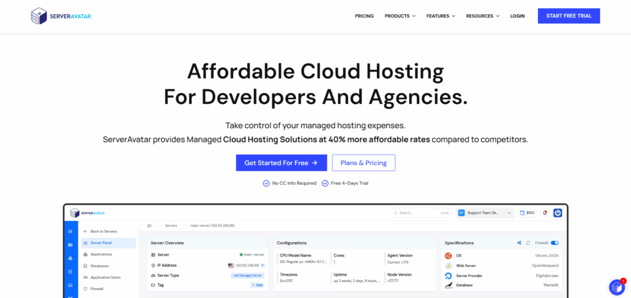This screenshot has width=631, height=298.
Task: Click the checkmark beside No CC Info Required
Action: (266, 183)
